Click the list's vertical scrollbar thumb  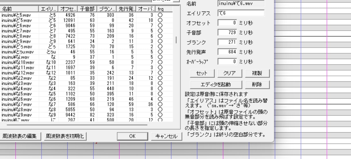[x=176, y=40]
